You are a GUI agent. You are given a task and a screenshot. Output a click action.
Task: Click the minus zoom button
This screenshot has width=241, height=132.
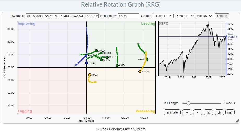tap(198, 112)
